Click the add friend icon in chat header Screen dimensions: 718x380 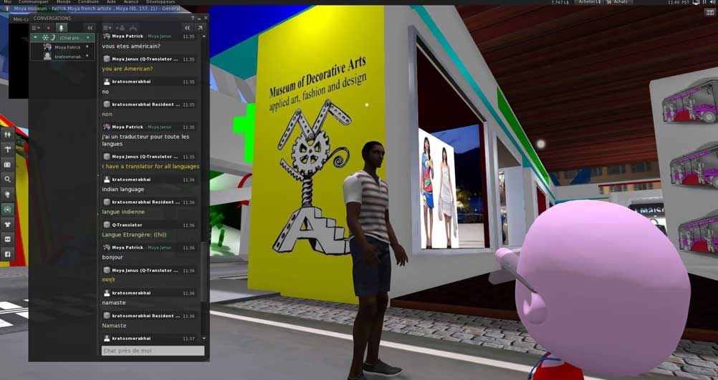point(120,28)
